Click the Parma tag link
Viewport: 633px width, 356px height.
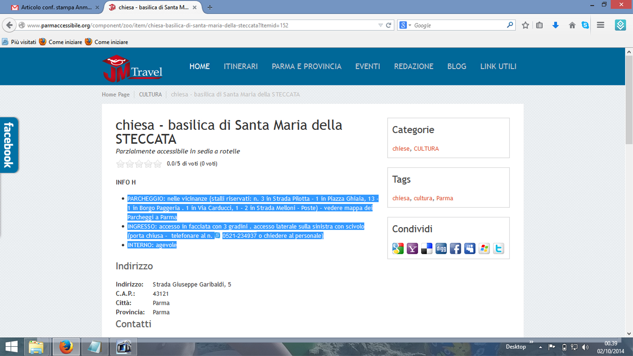coord(444,198)
